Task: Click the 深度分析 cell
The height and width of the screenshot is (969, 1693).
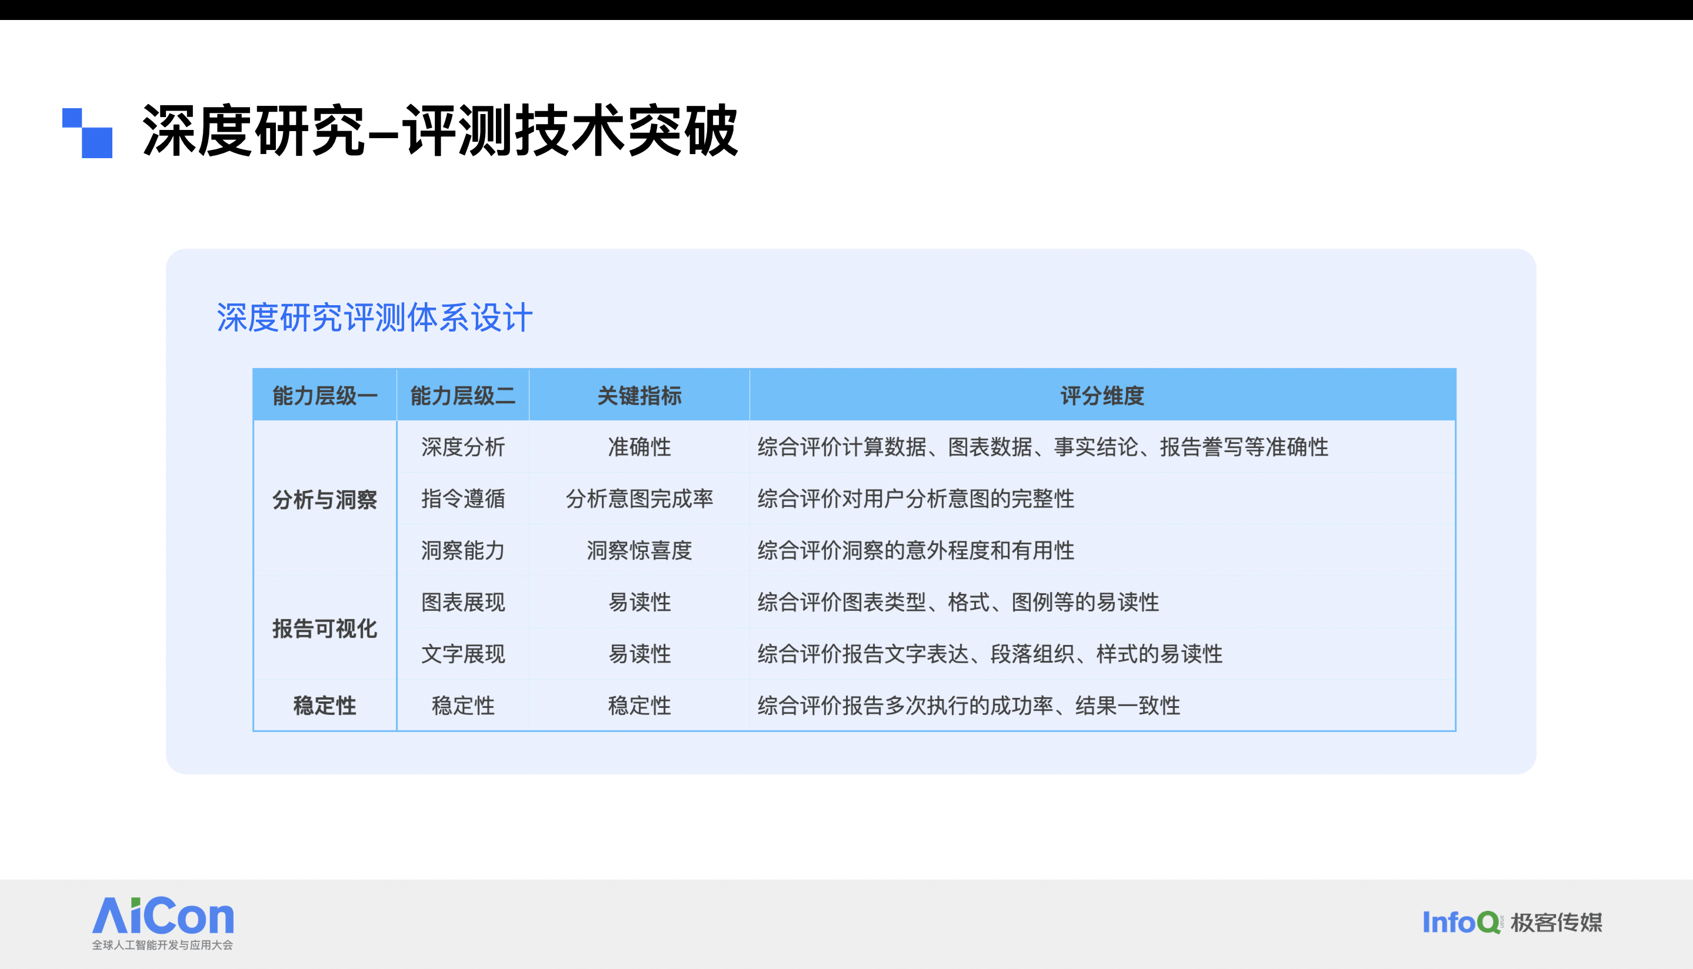Action: pos(463,446)
